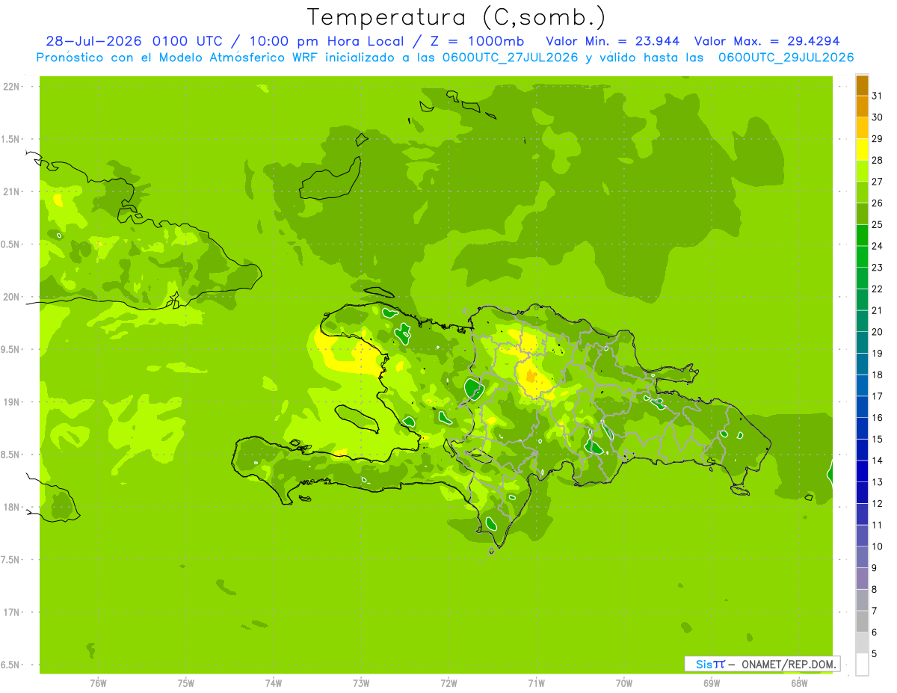Click the '6.5N' latitude label

point(11,665)
